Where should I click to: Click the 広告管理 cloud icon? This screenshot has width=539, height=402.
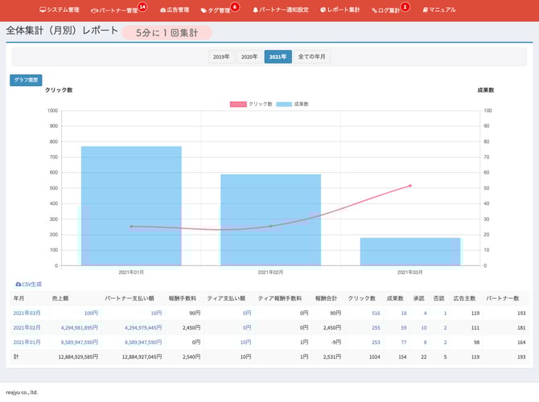(163, 10)
